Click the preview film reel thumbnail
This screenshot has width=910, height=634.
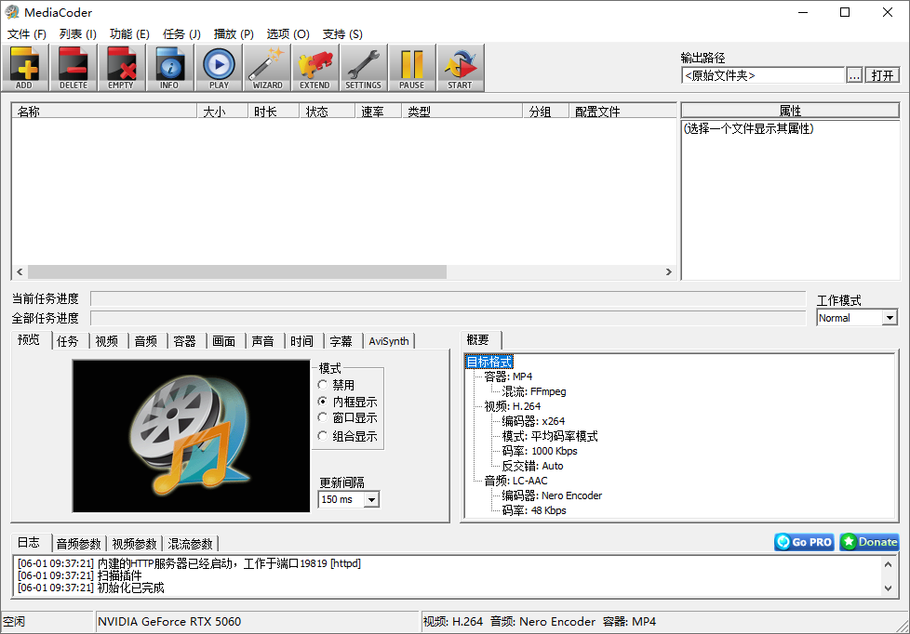[x=191, y=436]
